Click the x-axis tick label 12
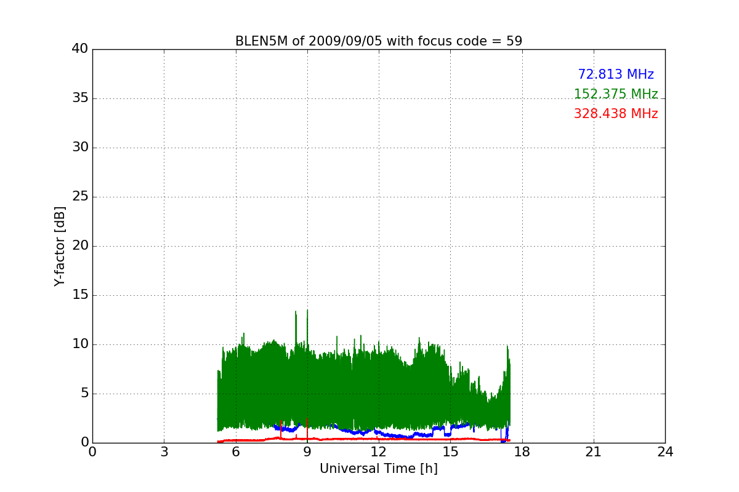Image resolution: width=739 pixels, height=492 pixels. pyautogui.click(x=378, y=452)
